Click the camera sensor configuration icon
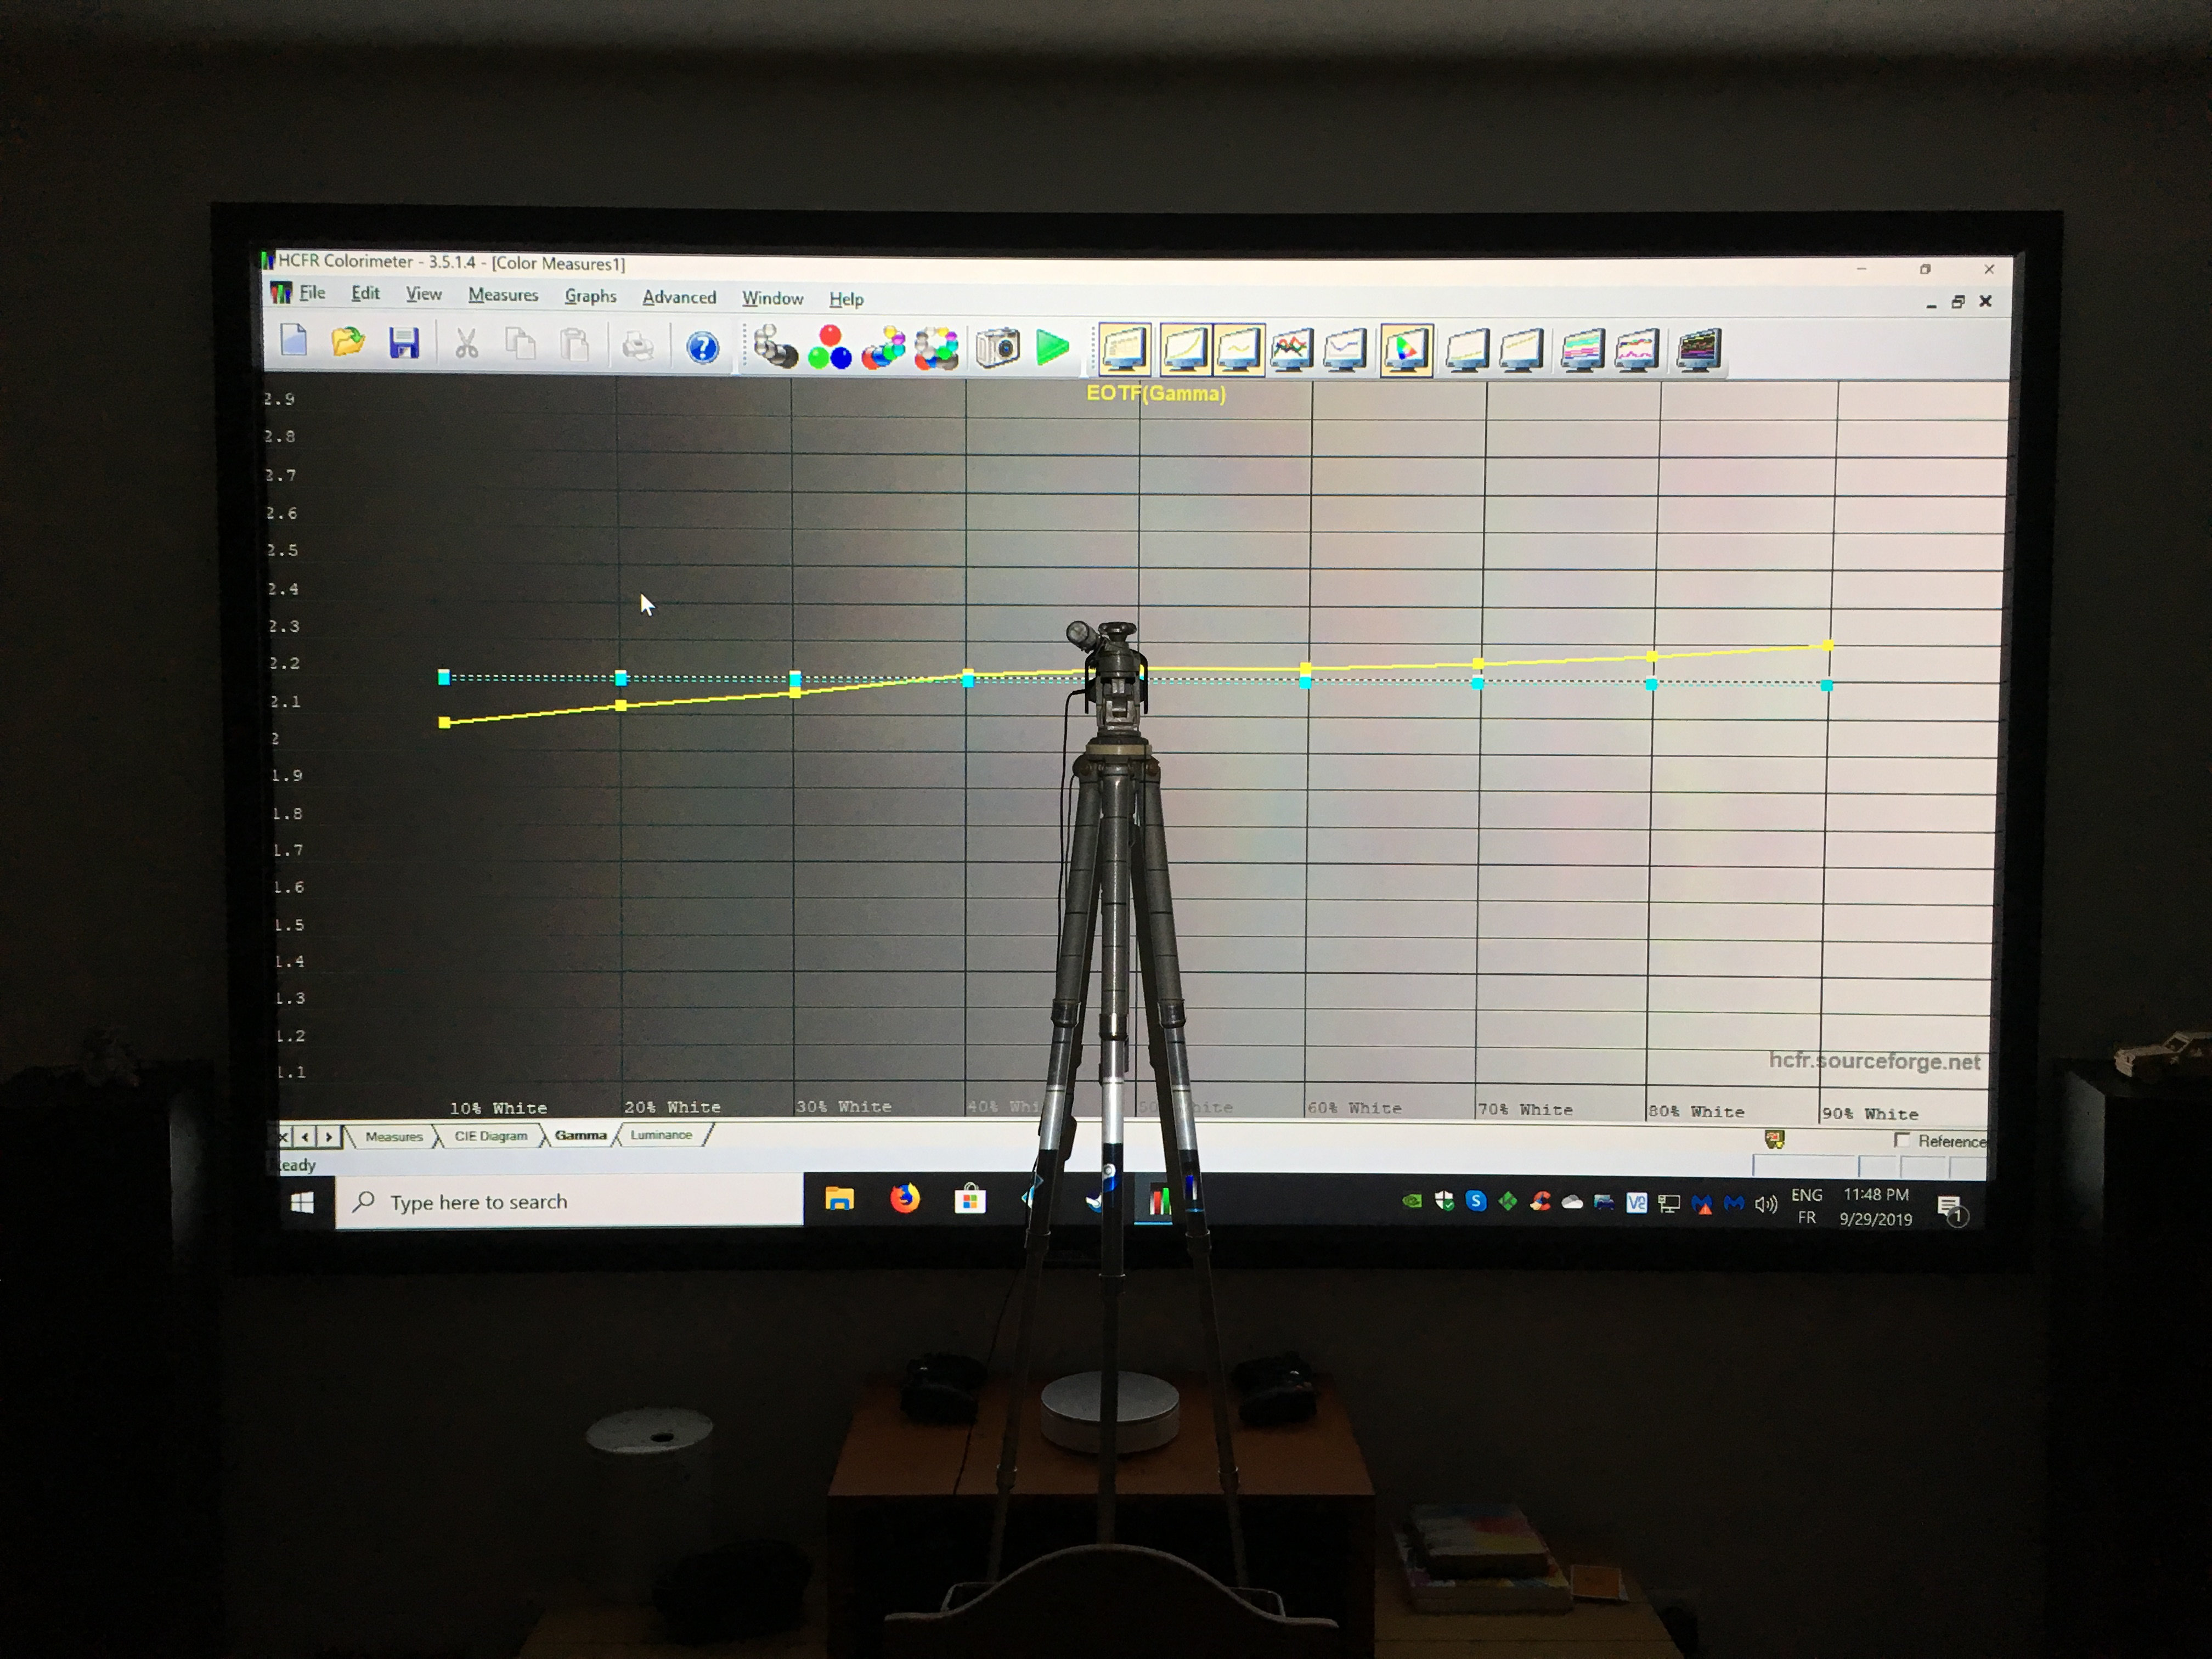This screenshot has height=1659, width=2212. [997, 348]
